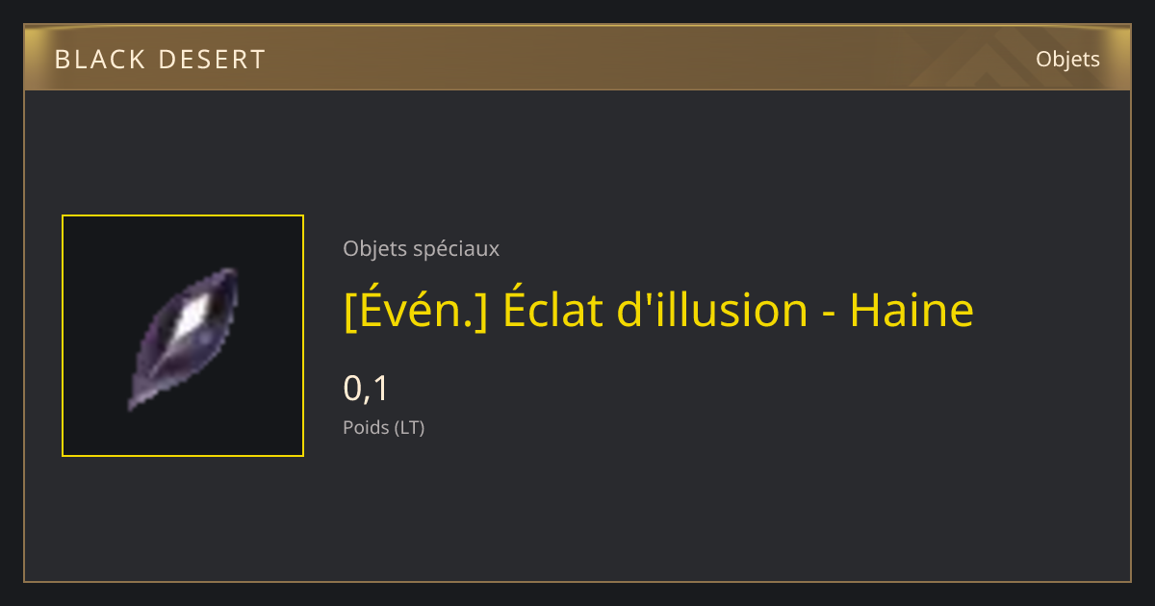Click the dark tip of the shard

coord(138,398)
